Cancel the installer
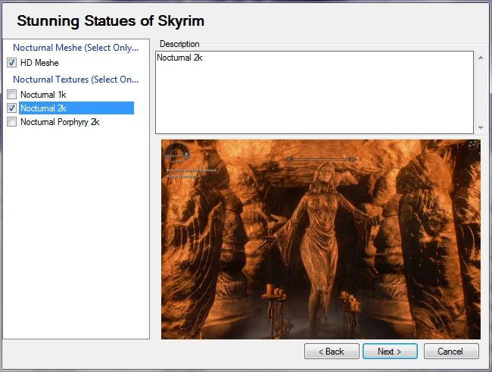Viewport: 492px width, 372px height. coord(451,352)
